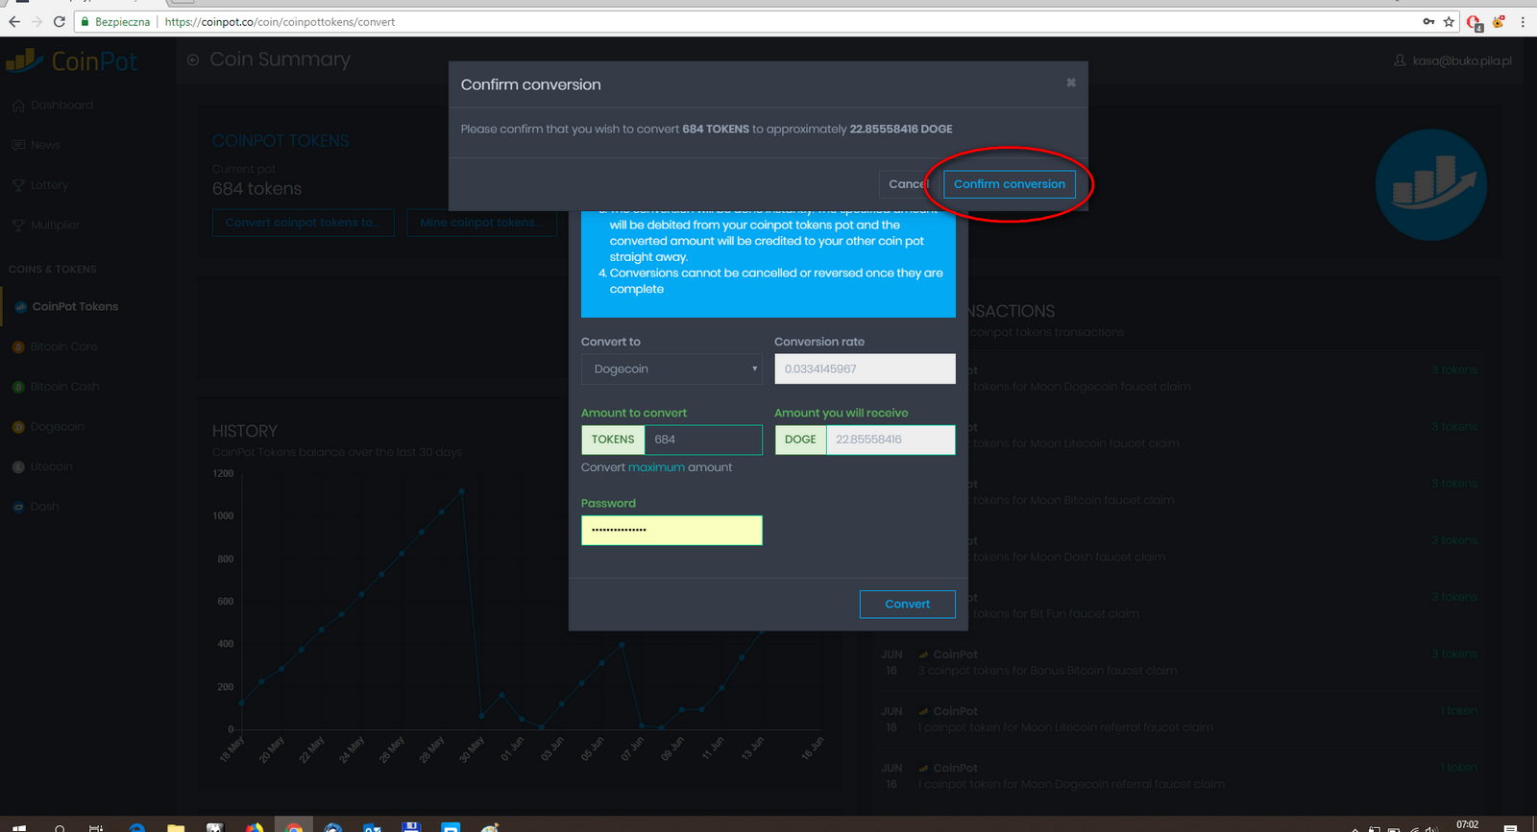
Task: Click the saved password key icon
Action: coord(1428,21)
